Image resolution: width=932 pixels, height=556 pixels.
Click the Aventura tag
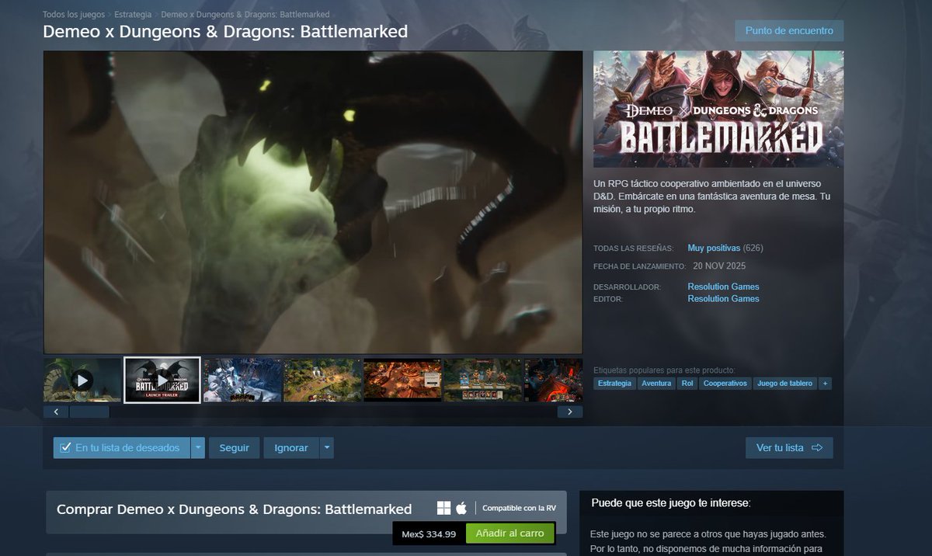(x=656, y=384)
